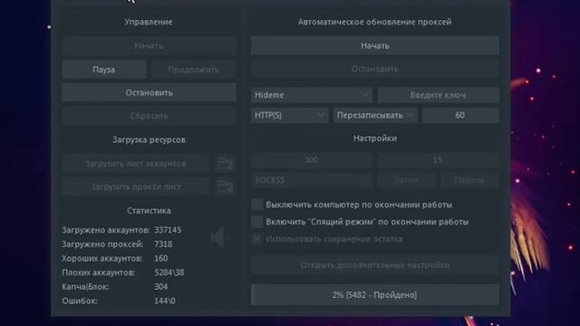Click the "Пауза" button
This screenshot has height=326, width=580.
[104, 70]
